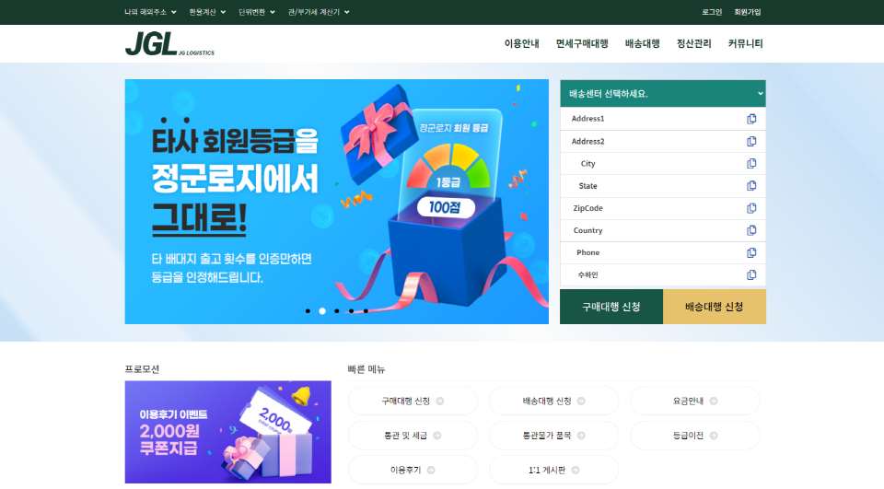Copy the Country field value

[751, 230]
